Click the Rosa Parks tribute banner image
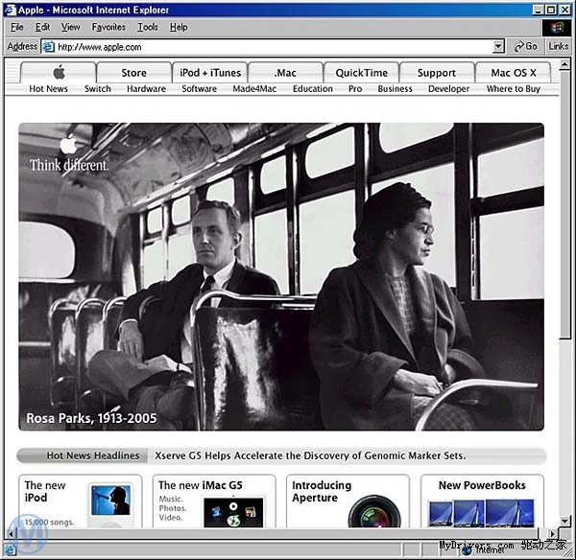Screen dimensions: 576x560 point(281,277)
